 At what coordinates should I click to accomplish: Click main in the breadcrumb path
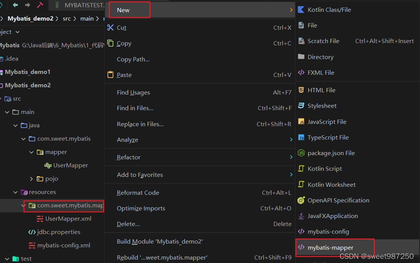click(87, 19)
